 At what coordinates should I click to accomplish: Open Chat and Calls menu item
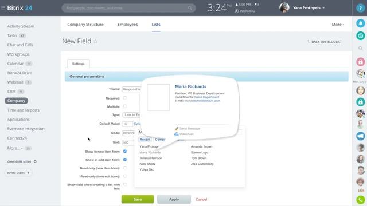coord(20,45)
